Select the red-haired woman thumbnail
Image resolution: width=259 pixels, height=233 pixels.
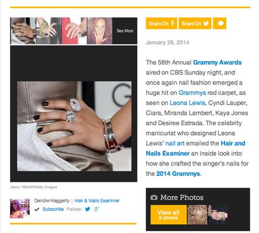click(99, 31)
